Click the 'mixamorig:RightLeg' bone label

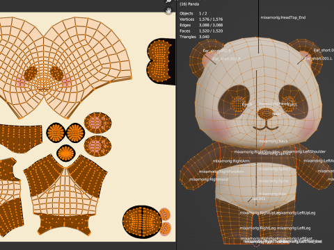tap(257, 228)
